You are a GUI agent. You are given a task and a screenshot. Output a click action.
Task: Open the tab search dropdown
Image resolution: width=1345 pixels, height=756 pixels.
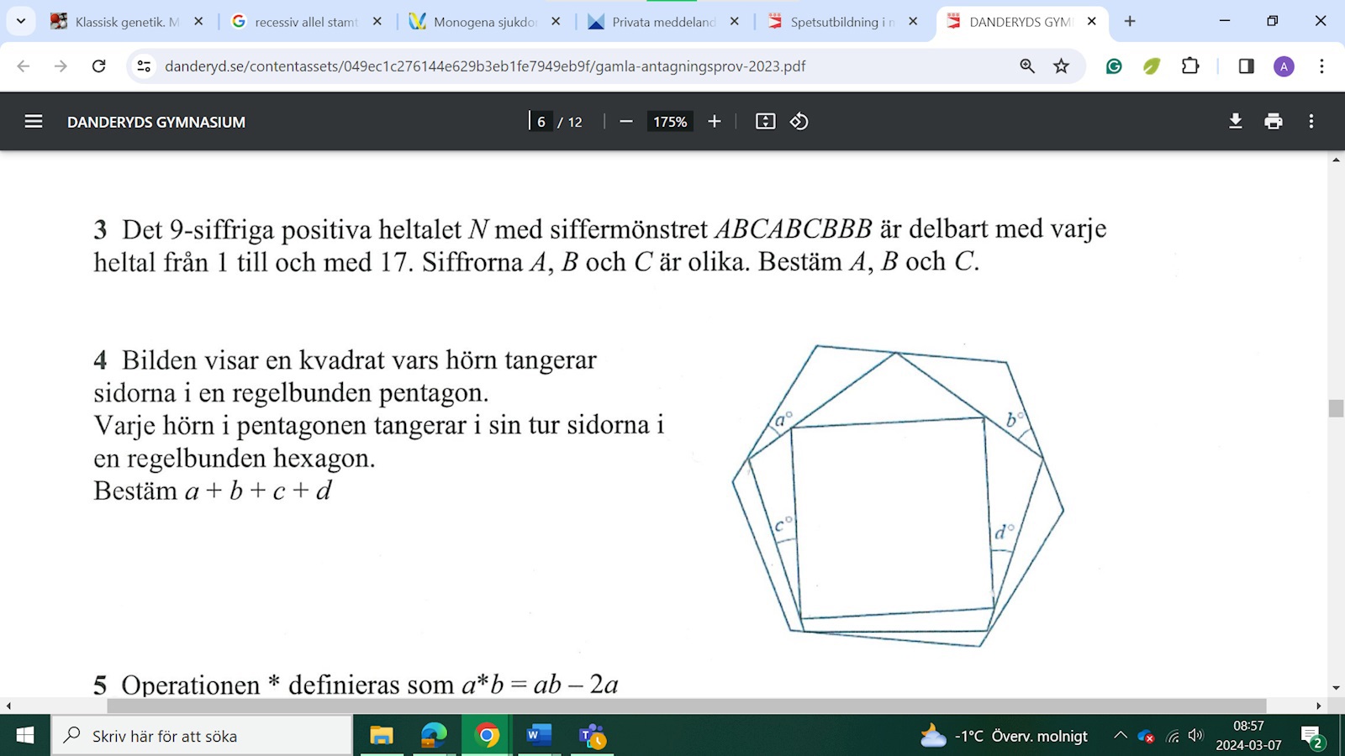21,22
